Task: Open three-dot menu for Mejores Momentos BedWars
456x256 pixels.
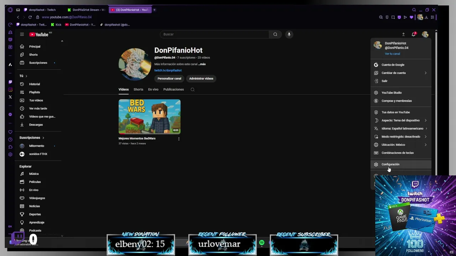Action: 179,139
